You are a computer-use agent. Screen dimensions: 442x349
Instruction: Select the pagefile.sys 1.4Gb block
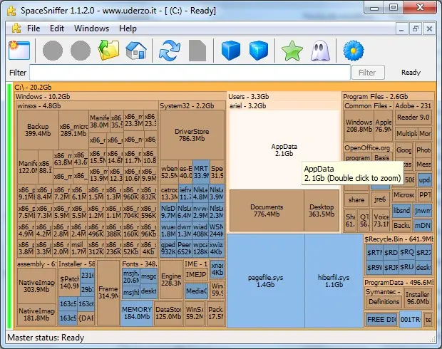coord(265,281)
